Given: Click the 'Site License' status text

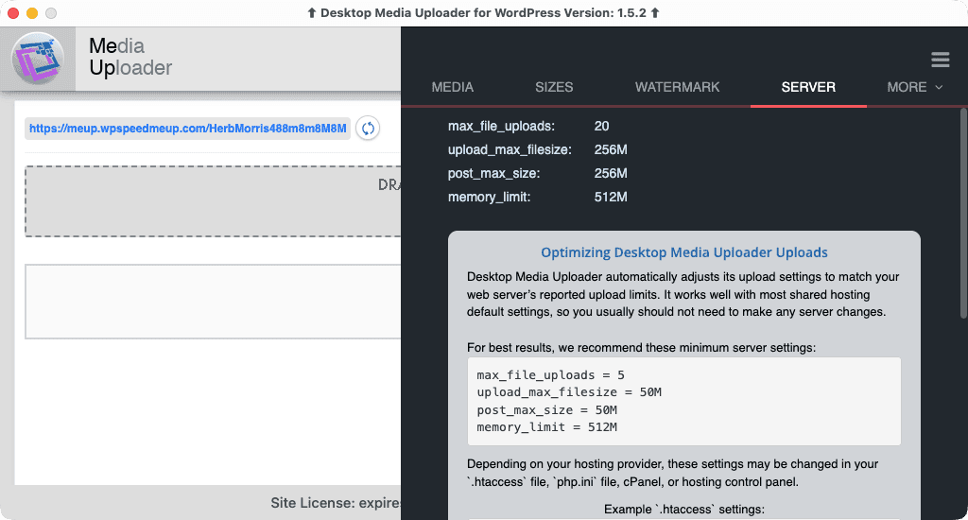Looking at the screenshot, I should tap(336, 503).
